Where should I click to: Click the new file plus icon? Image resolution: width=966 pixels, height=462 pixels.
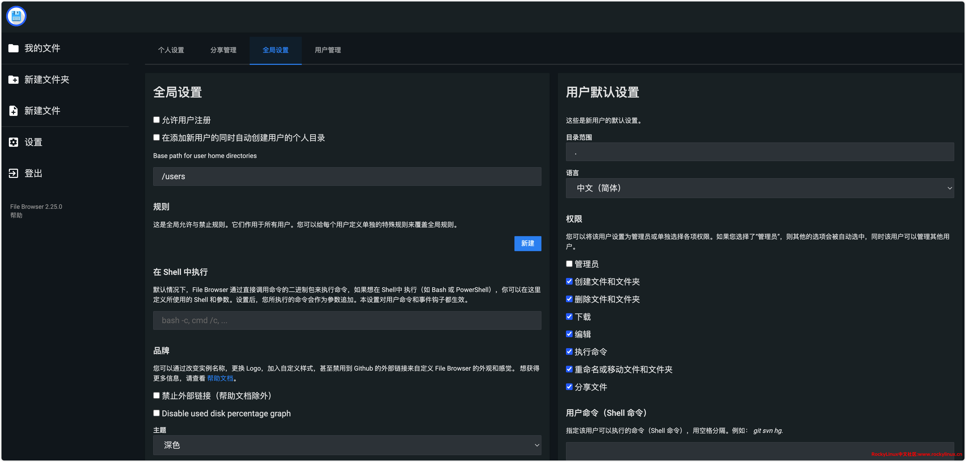click(x=14, y=111)
